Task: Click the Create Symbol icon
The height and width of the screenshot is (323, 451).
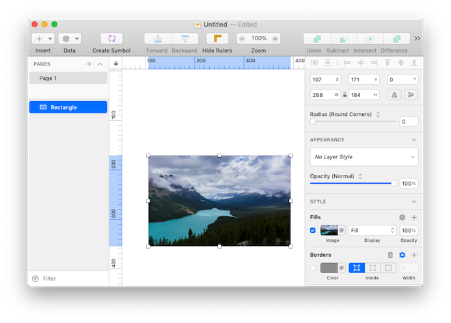Action: click(111, 39)
